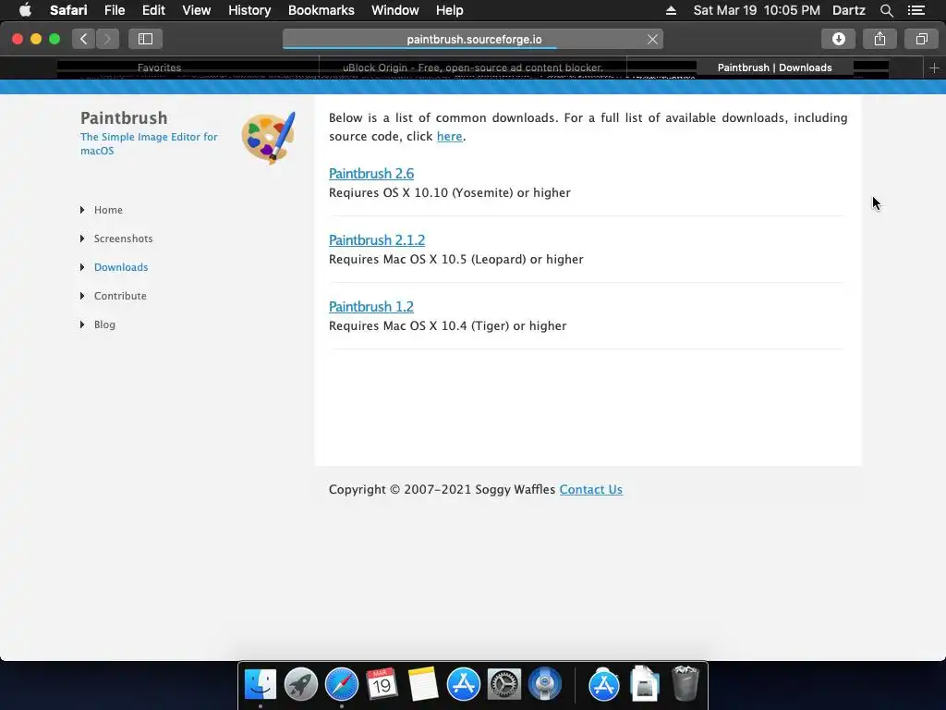Image resolution: width=946 pixels, height=710 pixels.
Task: Open the Edit menu
Action: 153,10
